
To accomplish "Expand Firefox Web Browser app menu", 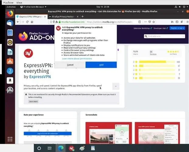I will point(33,7).
